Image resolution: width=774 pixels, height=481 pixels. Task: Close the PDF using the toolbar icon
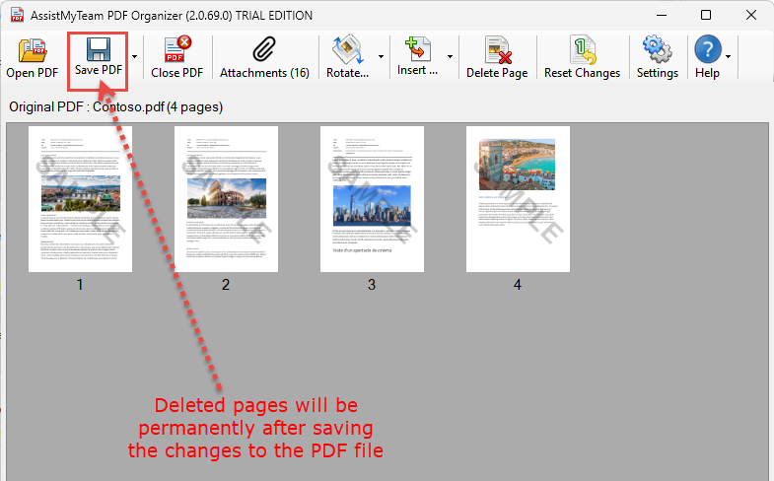(176, 51)
